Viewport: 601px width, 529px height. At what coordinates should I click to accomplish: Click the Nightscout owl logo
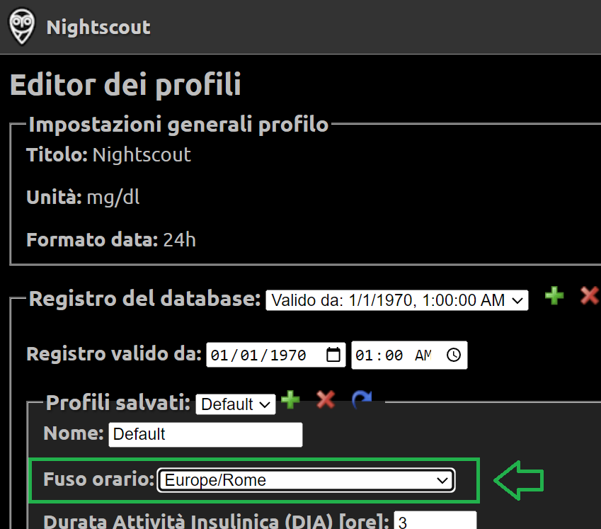[x=22, y=27]
